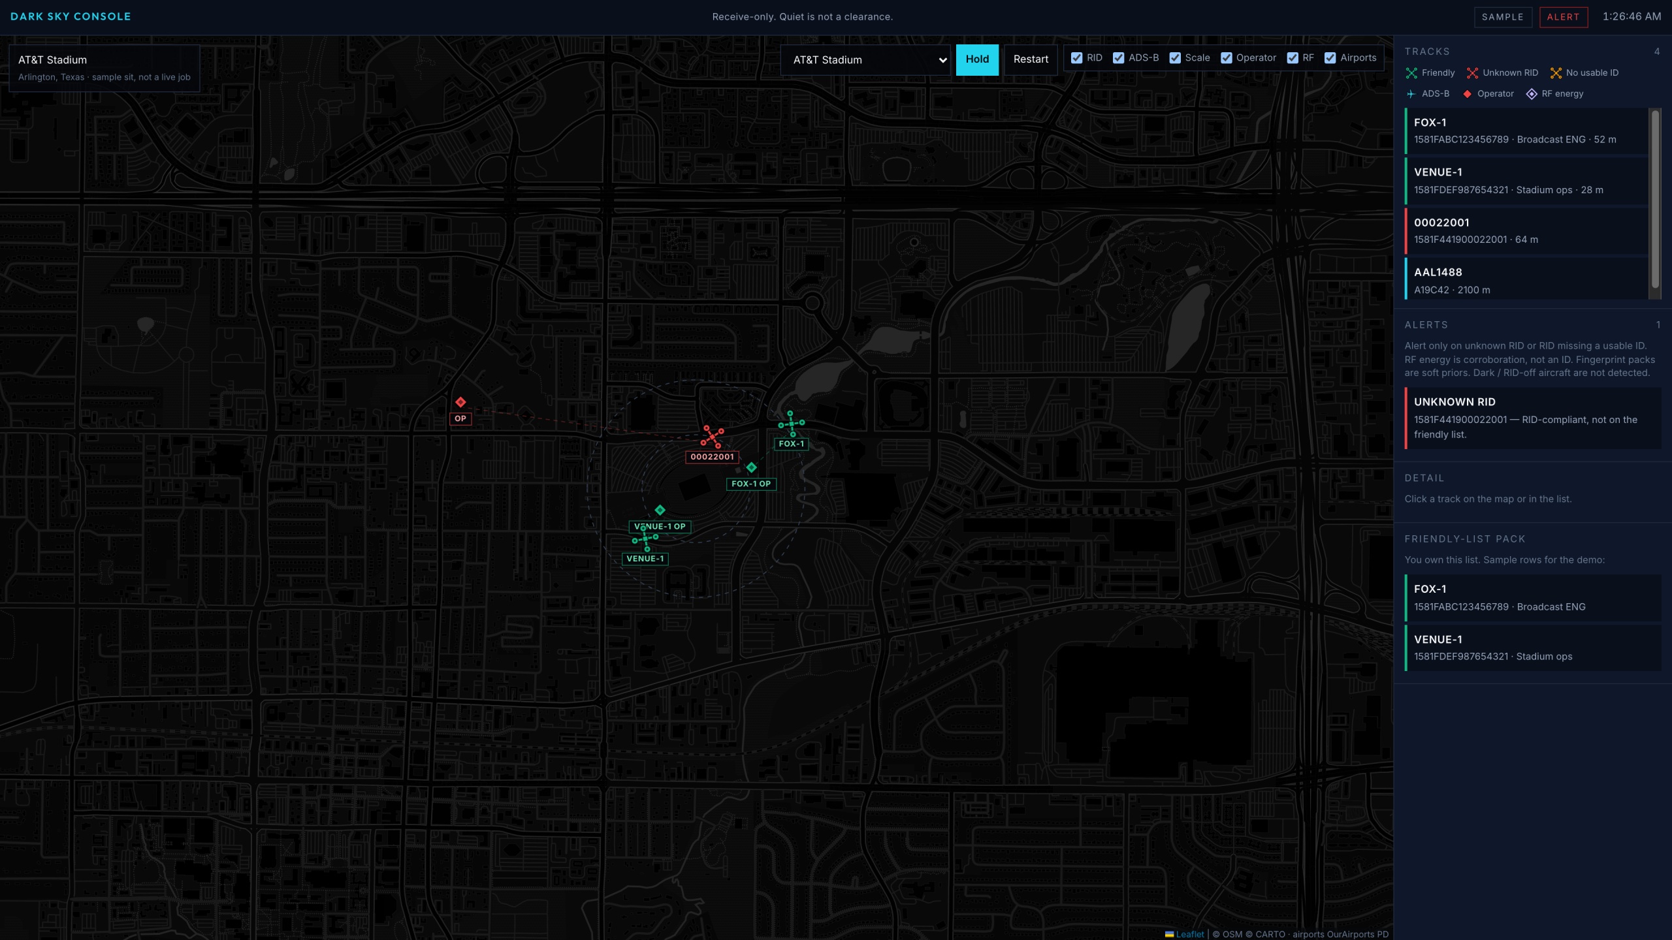Click the Restart button
Viewport: 1672px width, 940px height.
(1031, 59)
